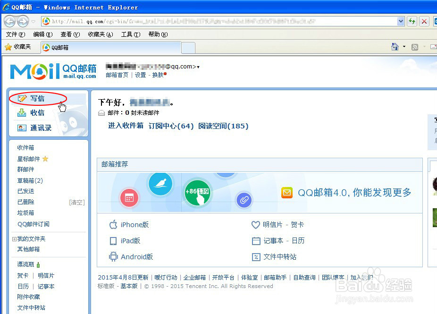Click the orange envelope QQ邮箱4.0 icon
The width and height of the screenshot is (437, 314).
click(x=287, y=193)
